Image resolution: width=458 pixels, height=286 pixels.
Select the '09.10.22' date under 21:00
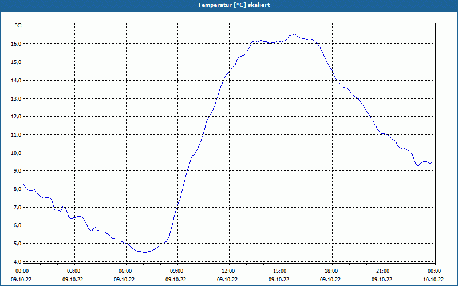pyautogui.click(x=382, y=279)
